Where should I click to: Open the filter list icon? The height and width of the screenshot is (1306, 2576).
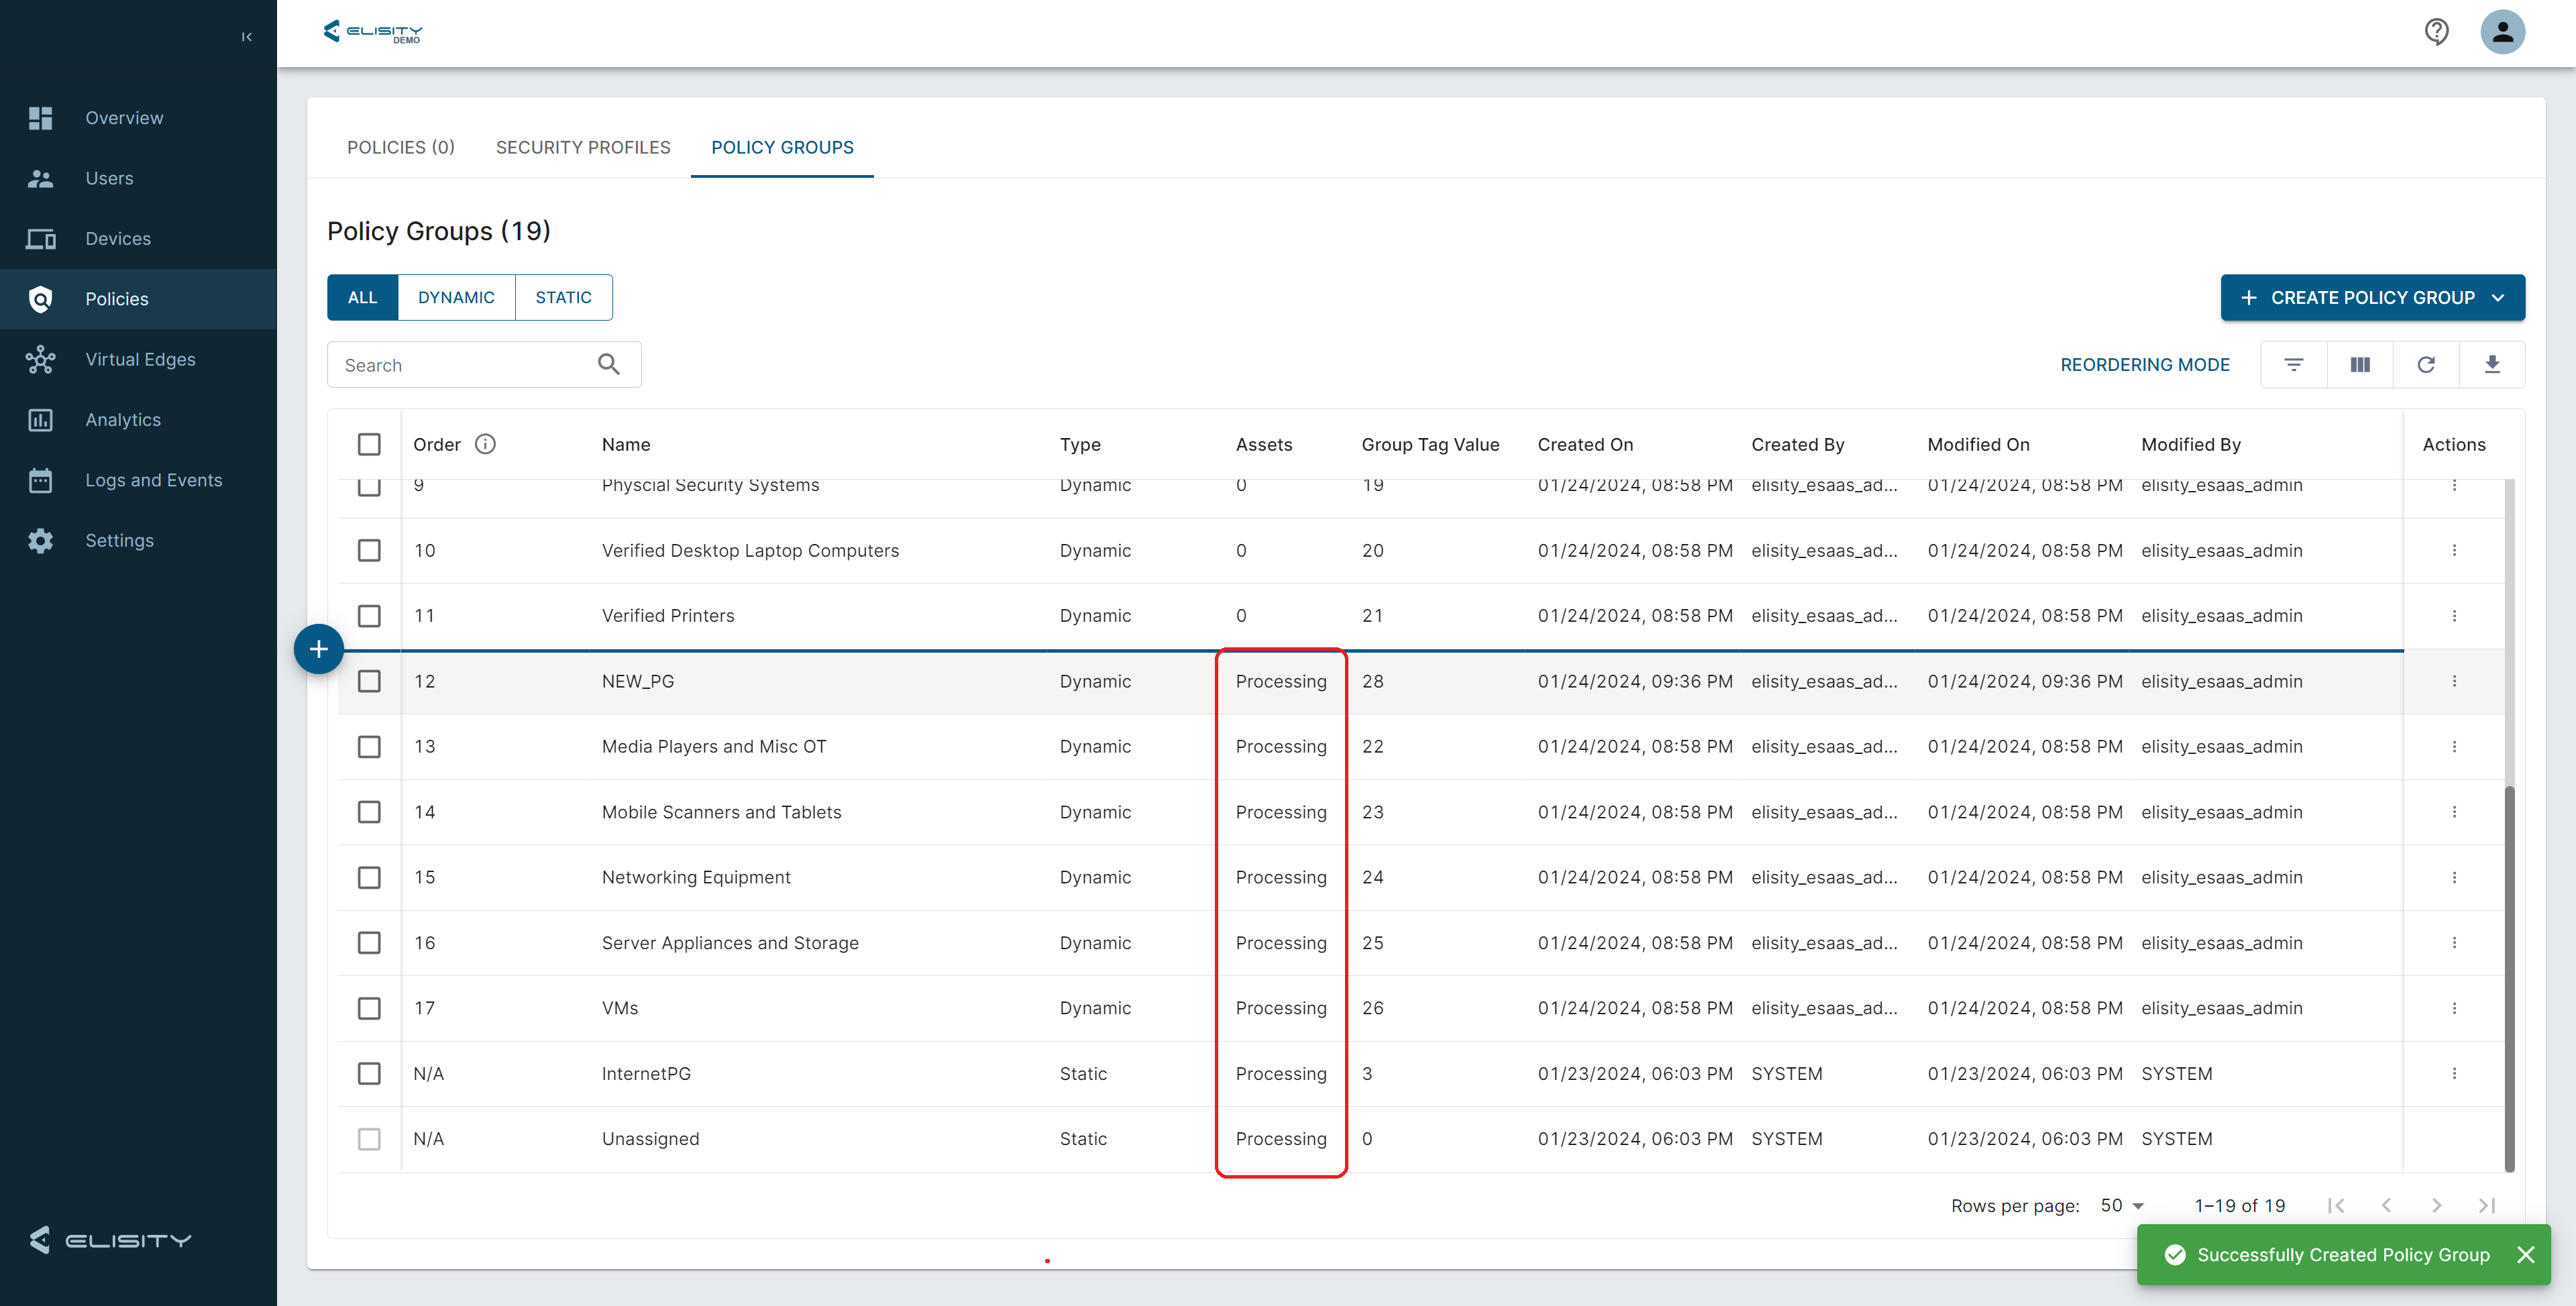2294,365
